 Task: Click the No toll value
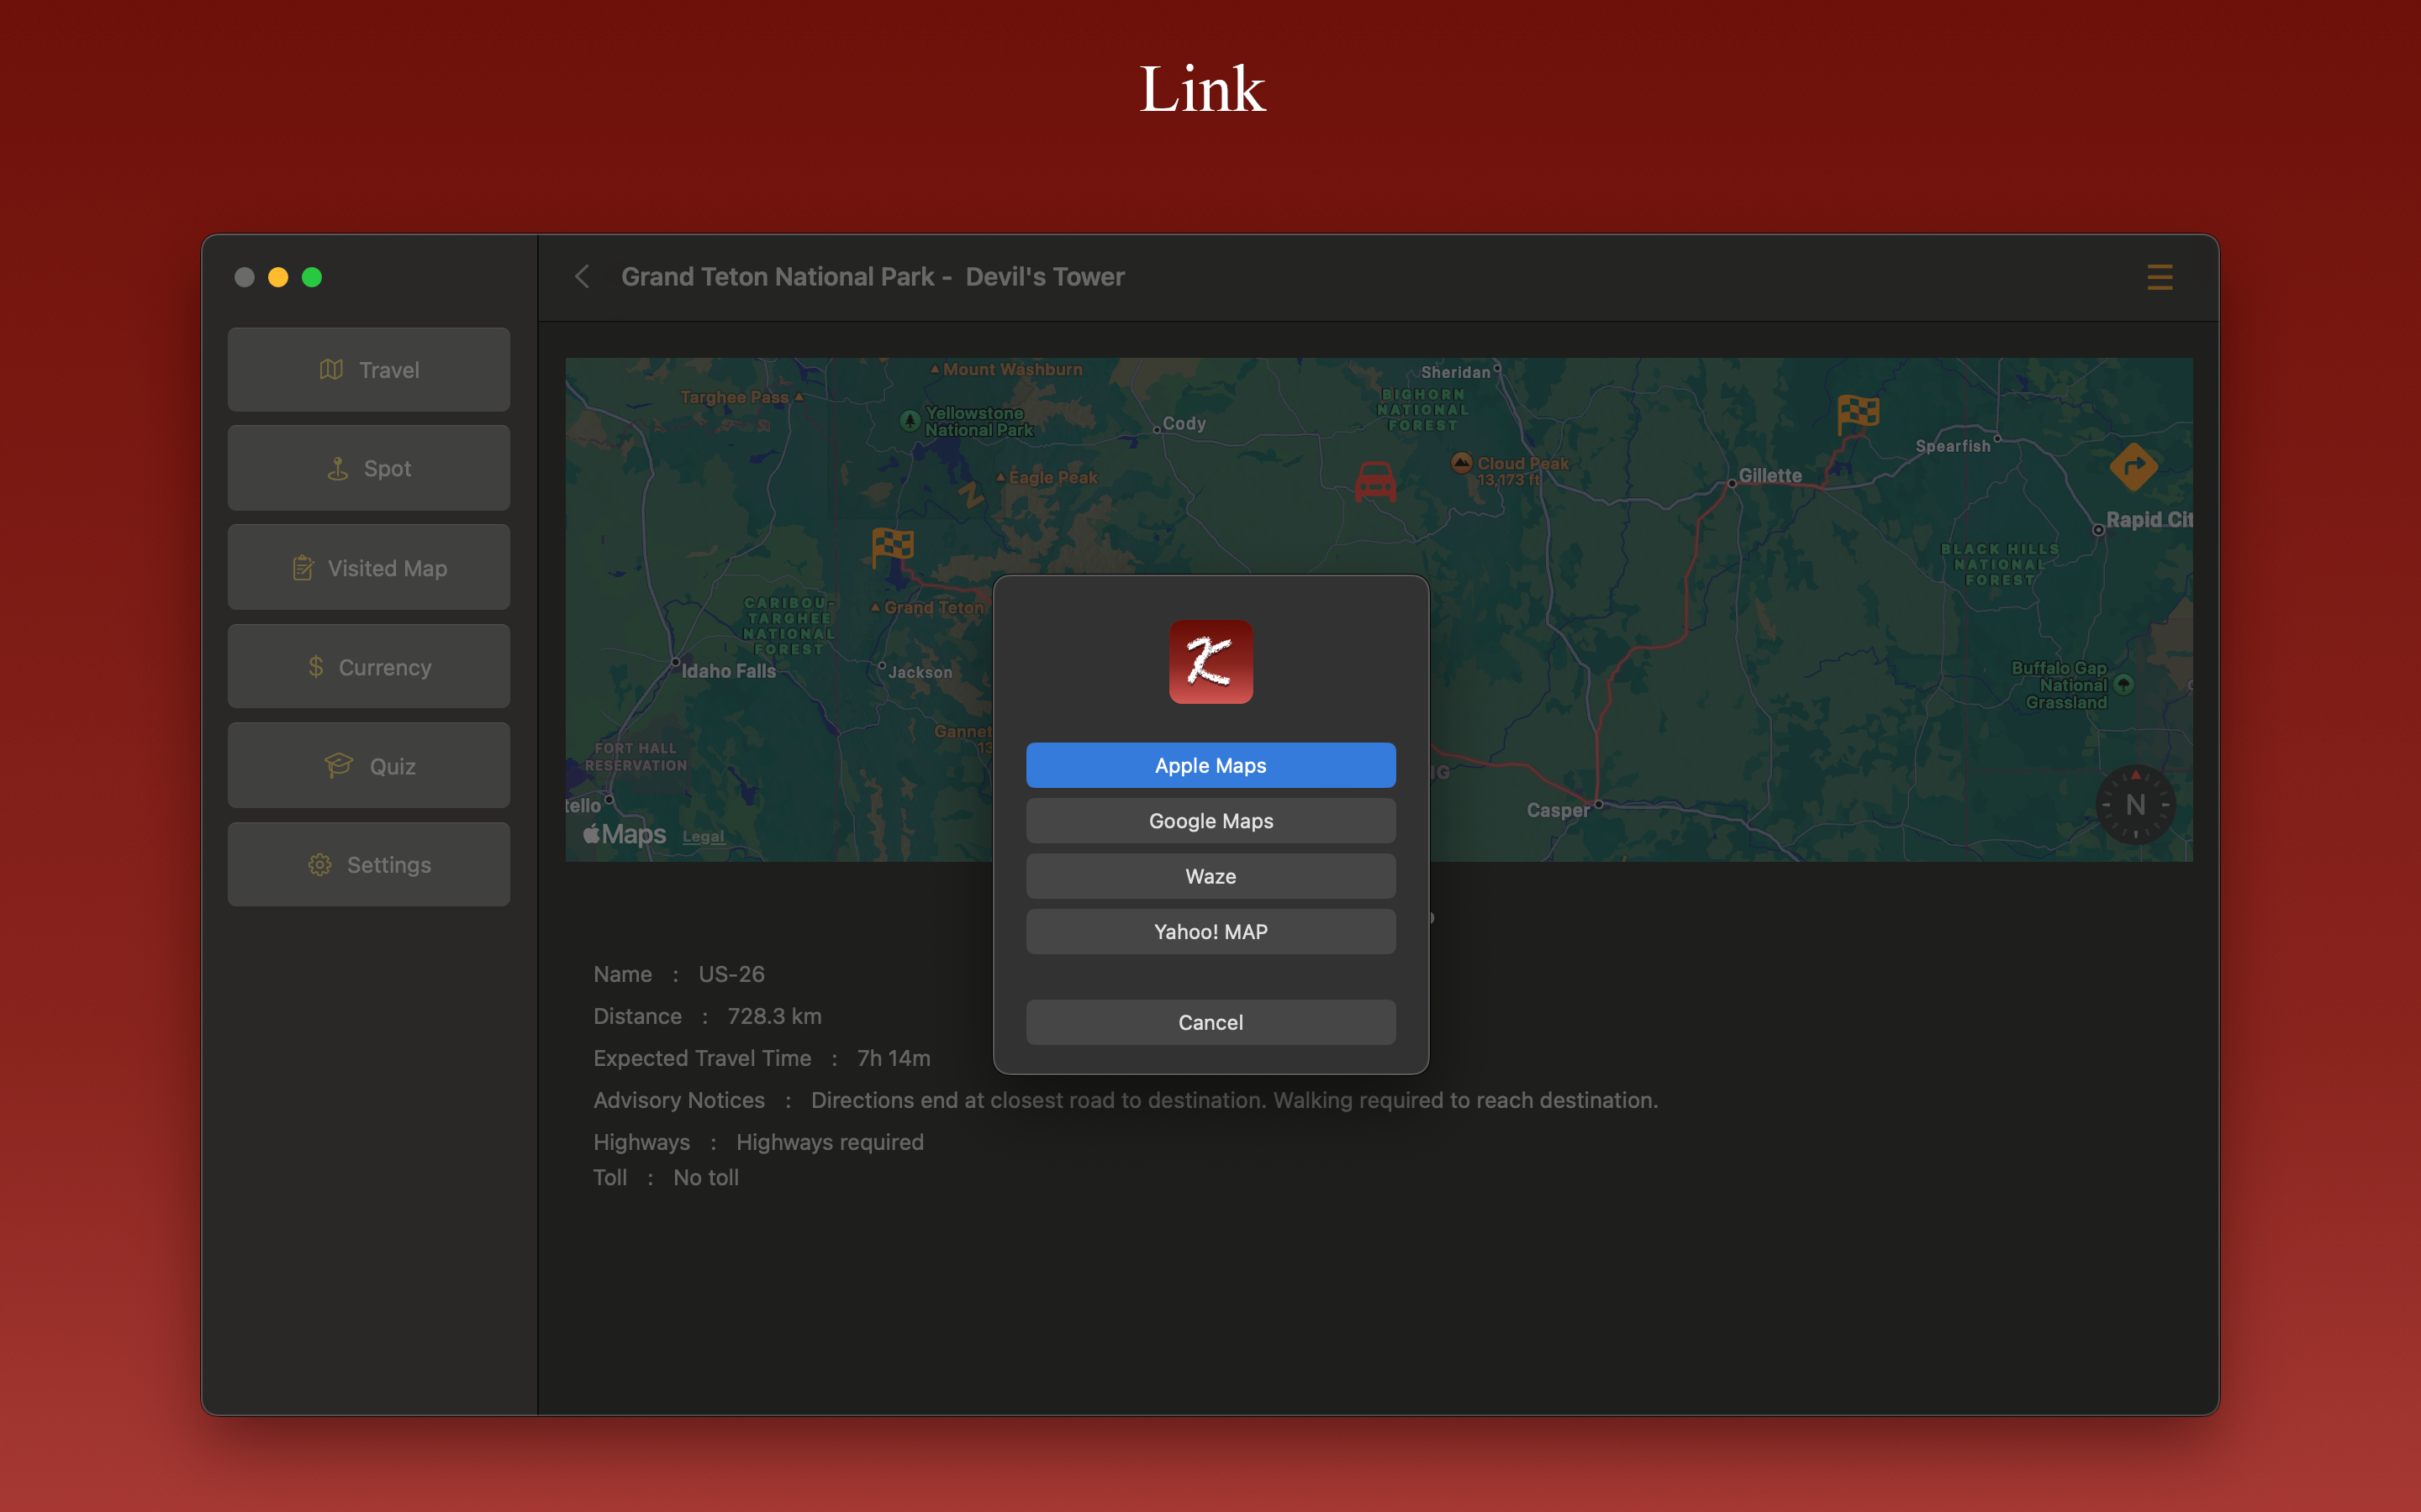point(705,1178)
